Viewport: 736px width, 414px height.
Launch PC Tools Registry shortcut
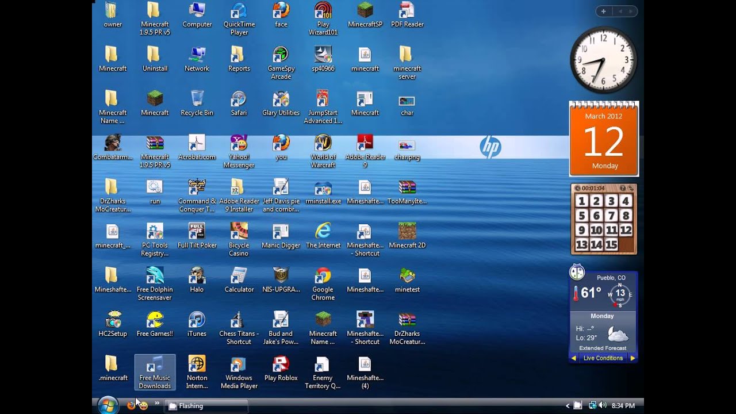coord(155,240)
